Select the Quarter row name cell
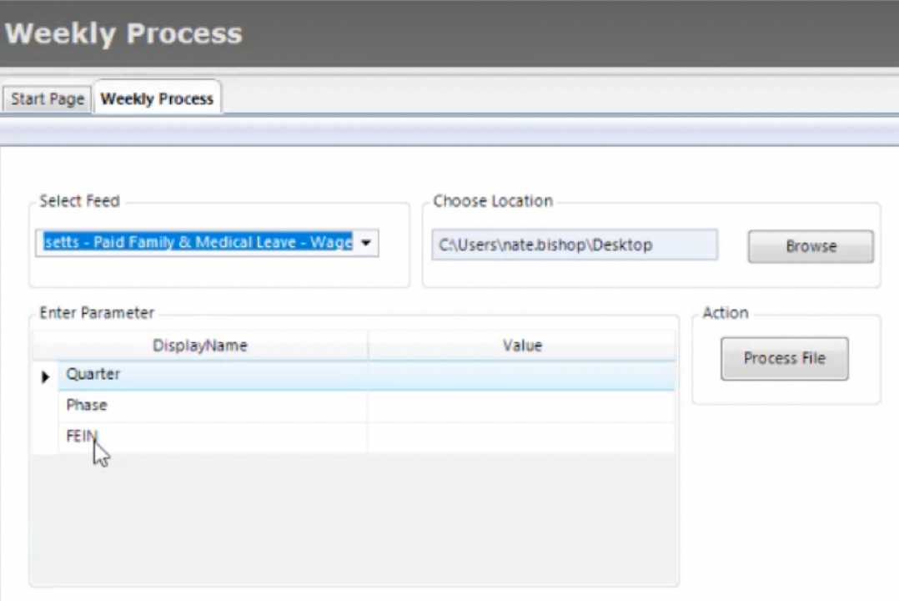 [213, 375]
